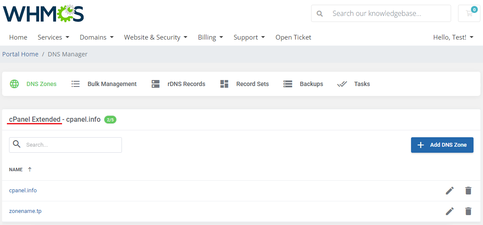This screenshot has height=225, width=483.
Task: Open the Support dropdown menu
Action: point(249,37)
